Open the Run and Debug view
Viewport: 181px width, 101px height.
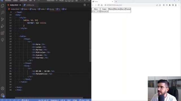click(x=3, y=26)
